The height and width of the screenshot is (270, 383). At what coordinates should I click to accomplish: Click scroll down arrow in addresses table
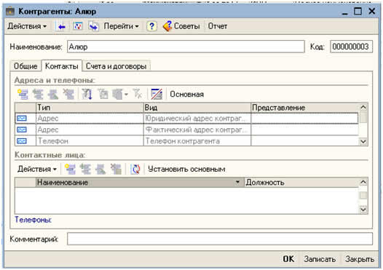pos(363,141)
